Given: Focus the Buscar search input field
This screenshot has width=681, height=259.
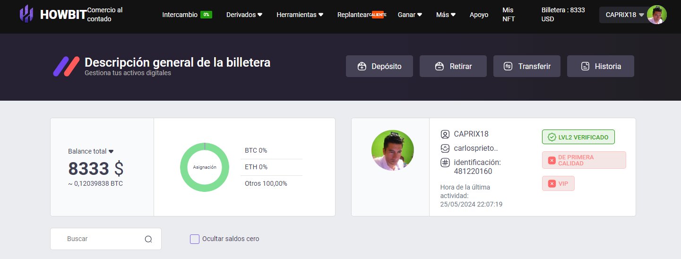Looking at the screenshot, I should (x=106, y=239).
